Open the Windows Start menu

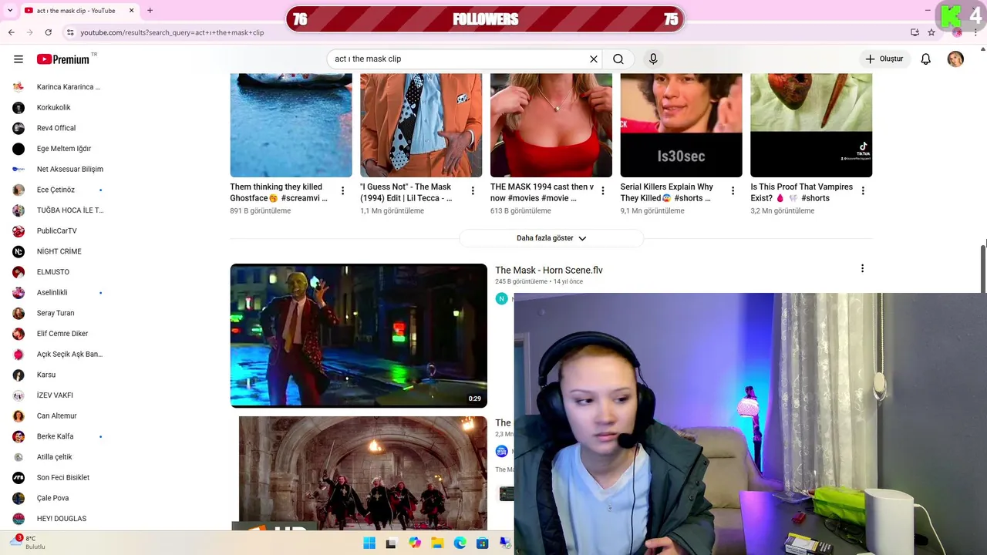369,543
